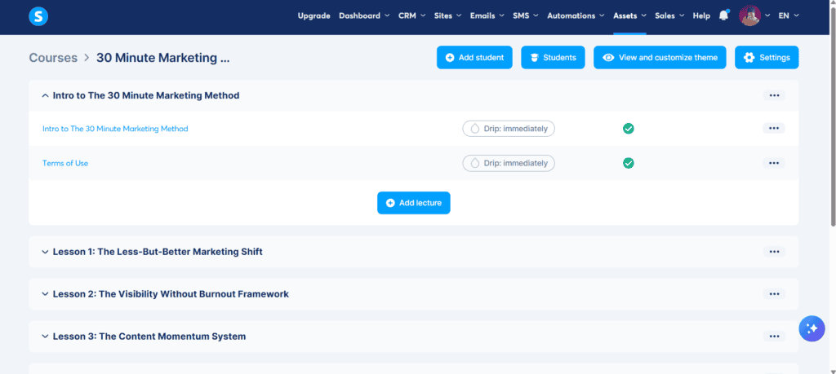
Task: Click Upgrade in the top navigation
Action: click(x=313, y=16)
